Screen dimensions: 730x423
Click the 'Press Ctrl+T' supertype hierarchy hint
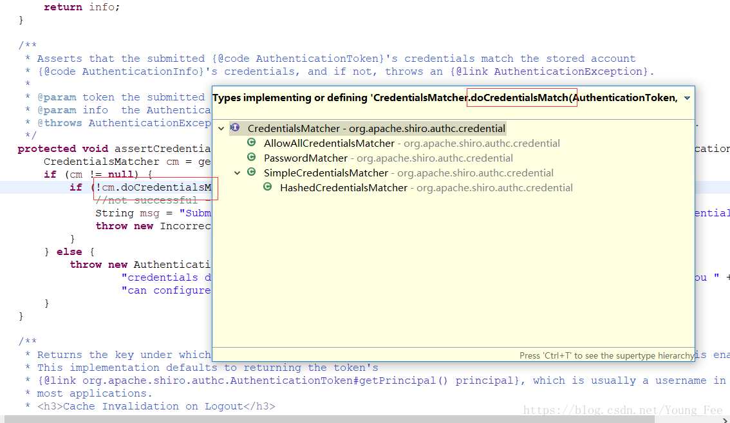pyautogui.click(x=606, y=355)
